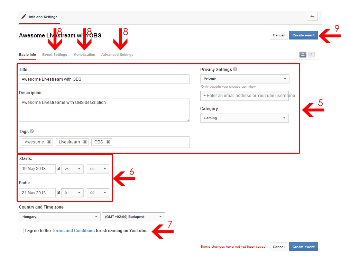Click the Awesome Livestream with OBS heading
The width and height of the screenshot is (350, 265).
point(60,35)
